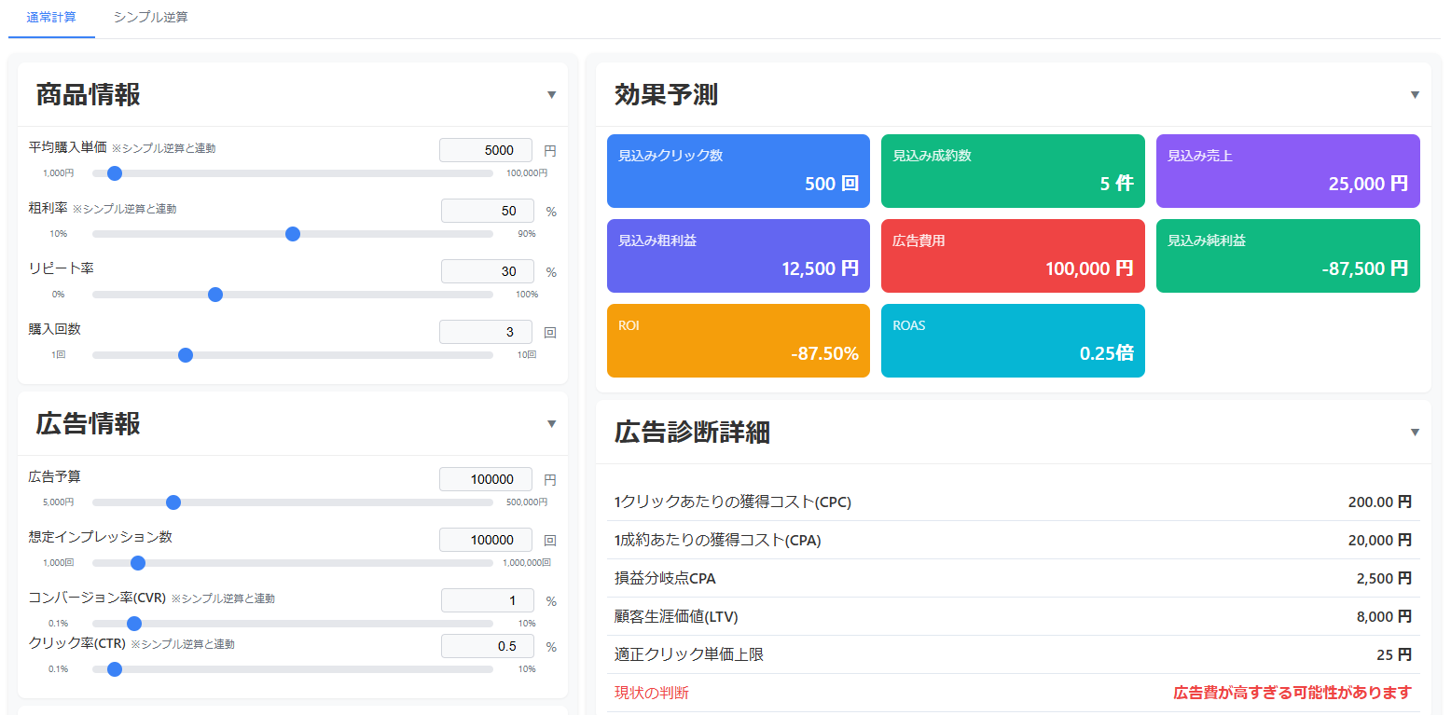1451x715 pixels.
Task: Click the 見込みクリック数 blue card
Action: pos(738,171)
